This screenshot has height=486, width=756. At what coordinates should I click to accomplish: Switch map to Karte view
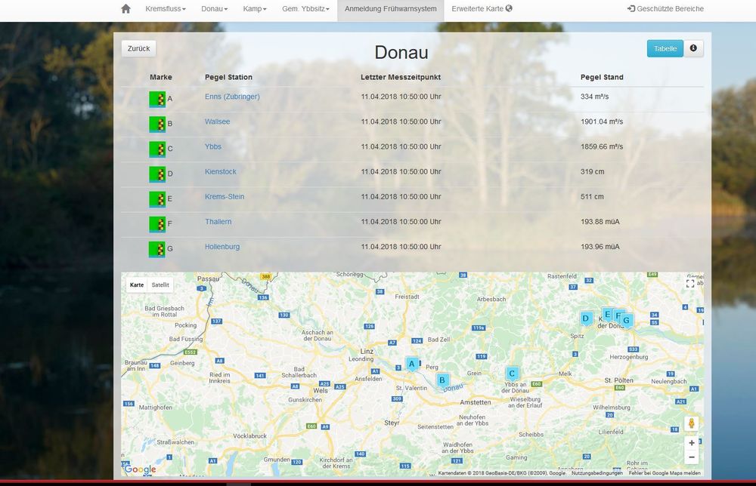[137, 285]
